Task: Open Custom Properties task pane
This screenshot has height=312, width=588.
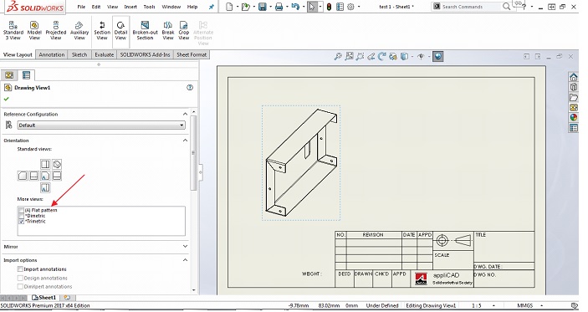Action: click(574, 128)
